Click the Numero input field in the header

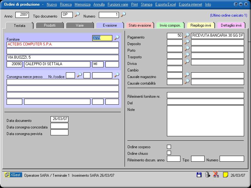tap(109, 15)
